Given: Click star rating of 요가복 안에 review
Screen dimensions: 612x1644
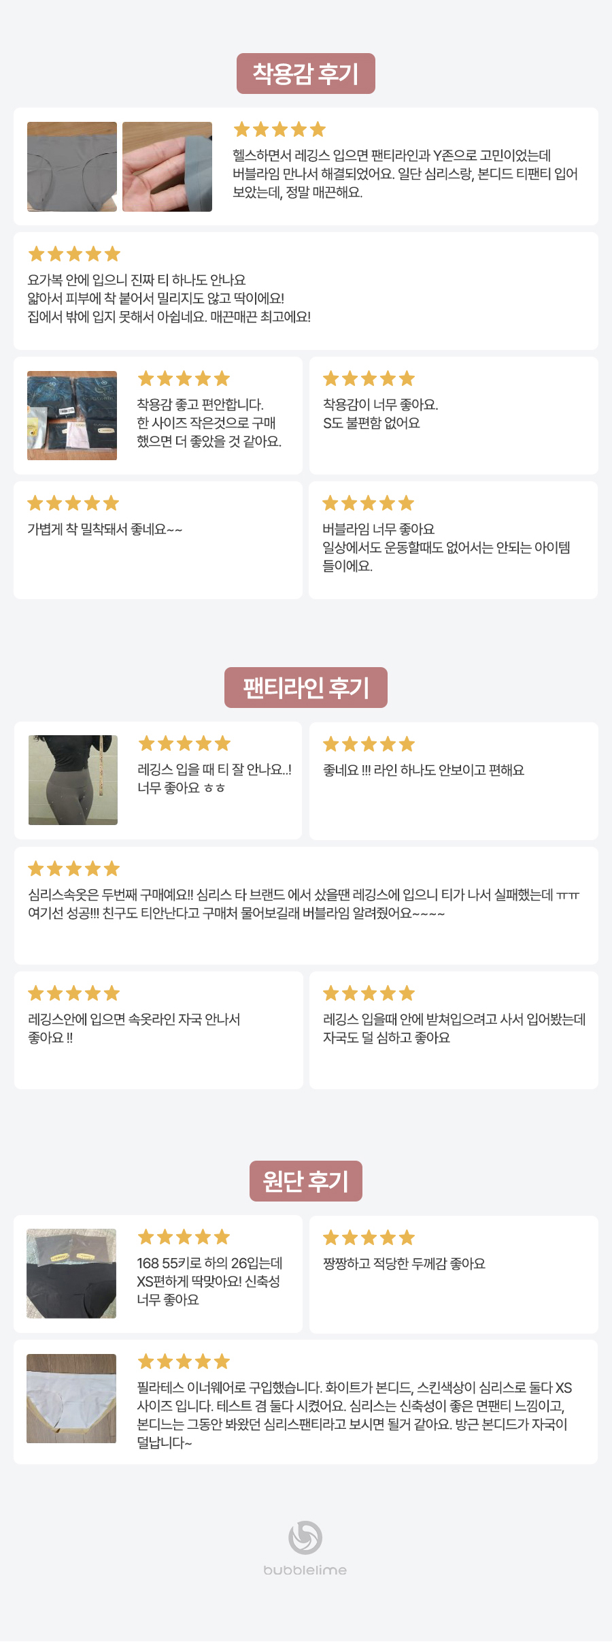Looking at the screenshot, I should (x=74, y=254).
